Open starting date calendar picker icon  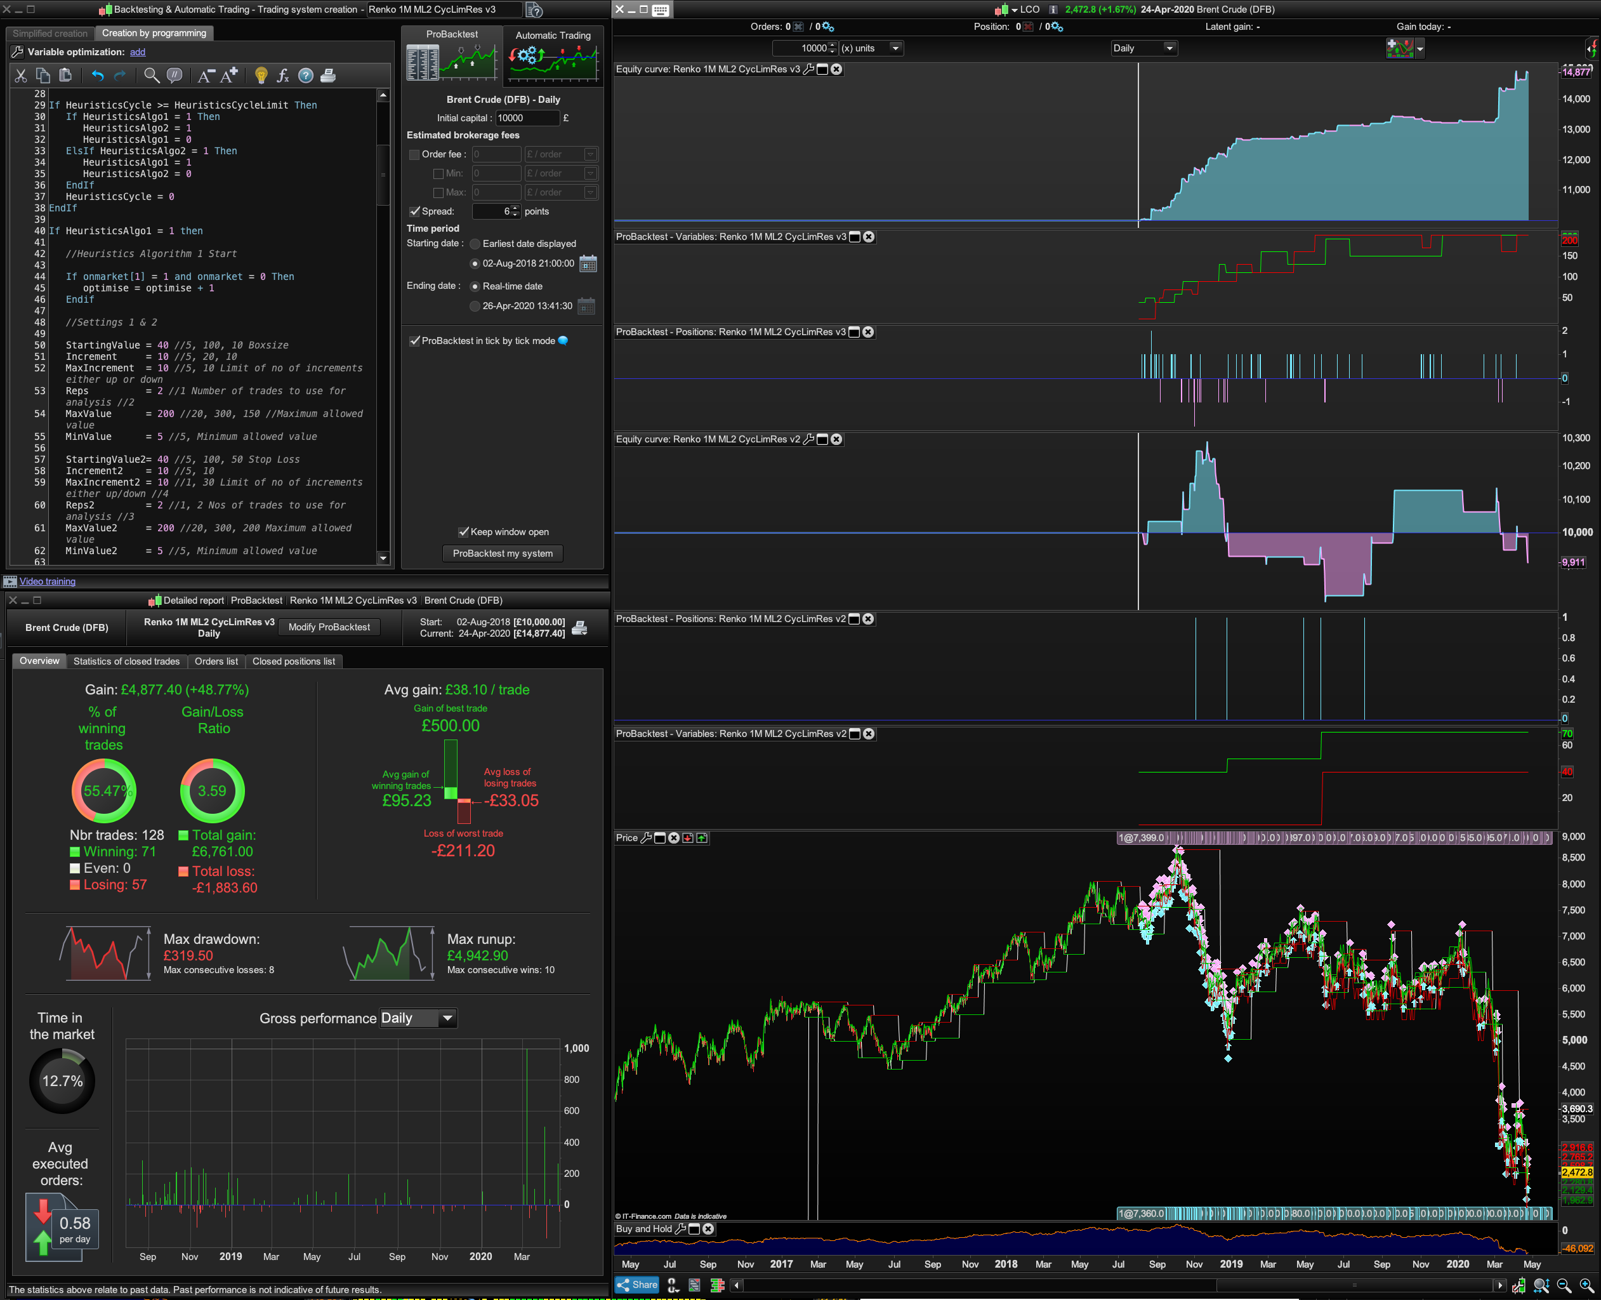(588, 263)
